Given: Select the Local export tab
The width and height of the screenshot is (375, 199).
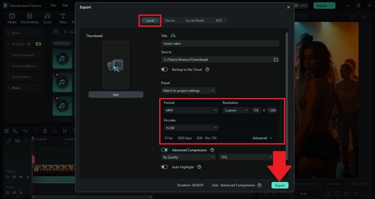Looking at the screenshot, I should (x=150, y=21).
